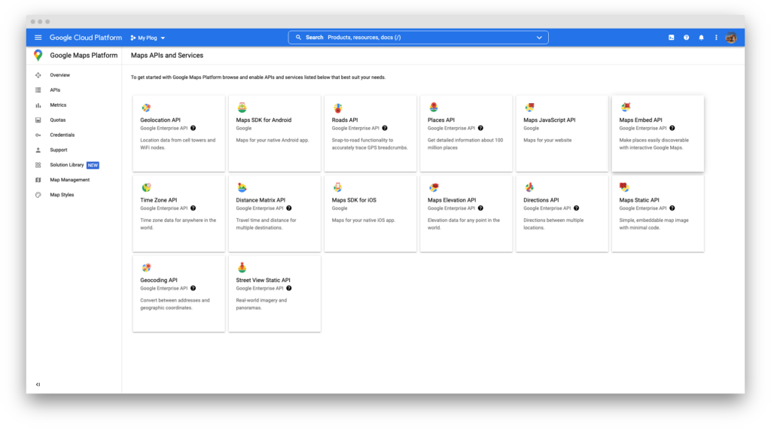This screenshot has height=431, width=771.
Task: Click the Geocoding API icon
Action: click(x=146, y=267)
